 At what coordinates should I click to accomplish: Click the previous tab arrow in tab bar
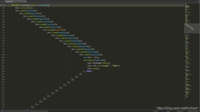pyautogui.click(x=1, y=2)
